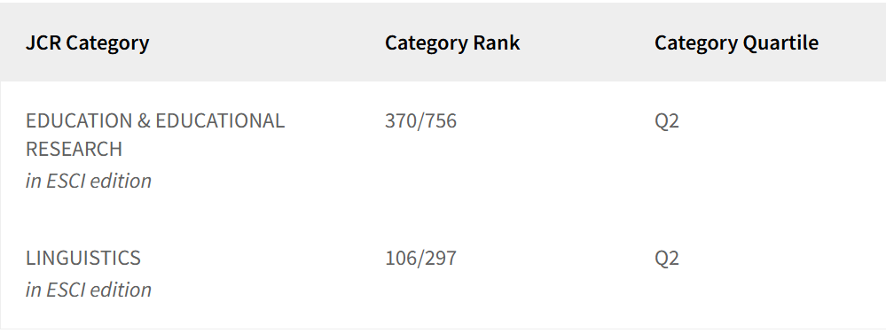Click 'in ESCI edition' under LINGUISTICS

[x=89, y=290]
